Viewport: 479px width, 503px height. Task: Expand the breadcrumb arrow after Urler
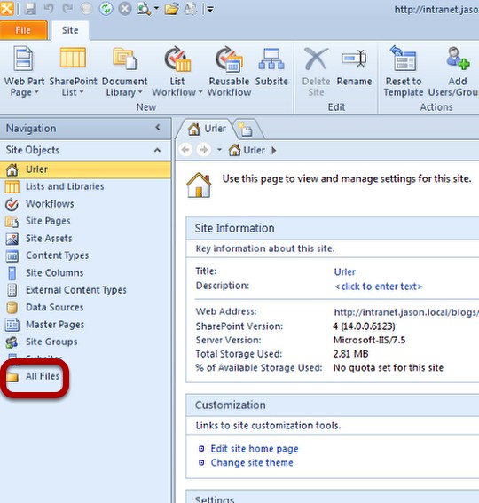[274, 150]
